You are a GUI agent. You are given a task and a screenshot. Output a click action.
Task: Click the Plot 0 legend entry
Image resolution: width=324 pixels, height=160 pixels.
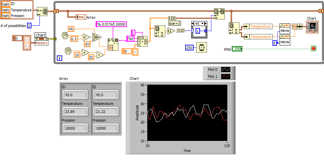[x=213, y=69]
